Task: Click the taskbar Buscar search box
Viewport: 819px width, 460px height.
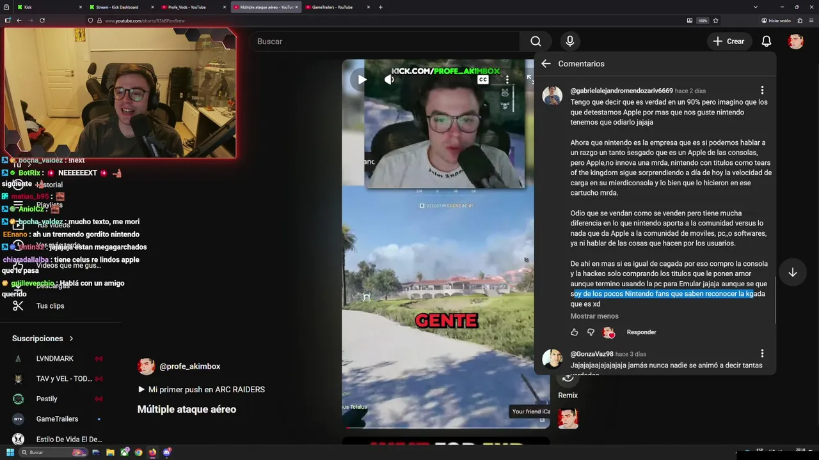Action: click(54, 452)
